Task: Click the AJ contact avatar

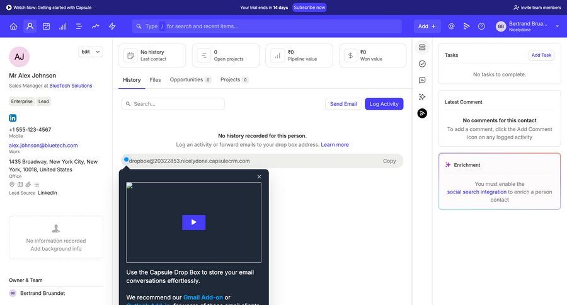Action: pyautogui.click(x=19, y=57)
